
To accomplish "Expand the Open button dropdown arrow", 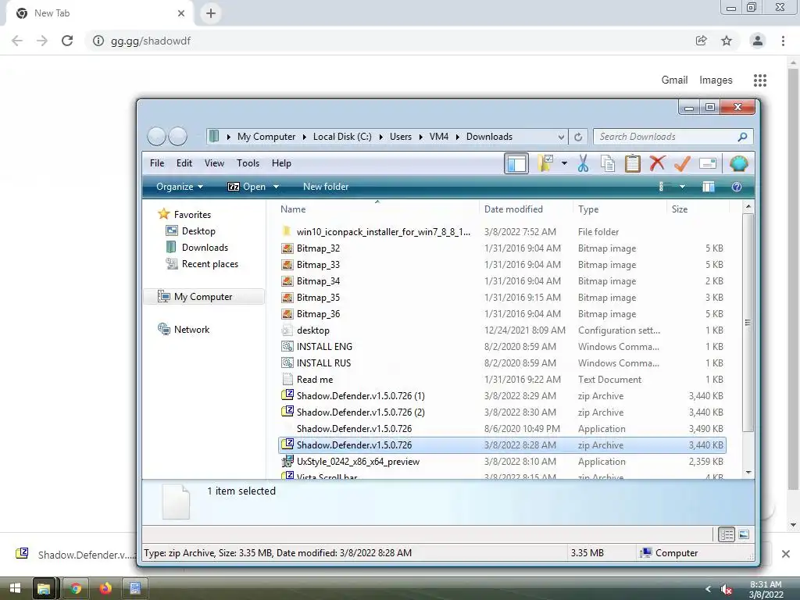I will click(x=276, y=187).
